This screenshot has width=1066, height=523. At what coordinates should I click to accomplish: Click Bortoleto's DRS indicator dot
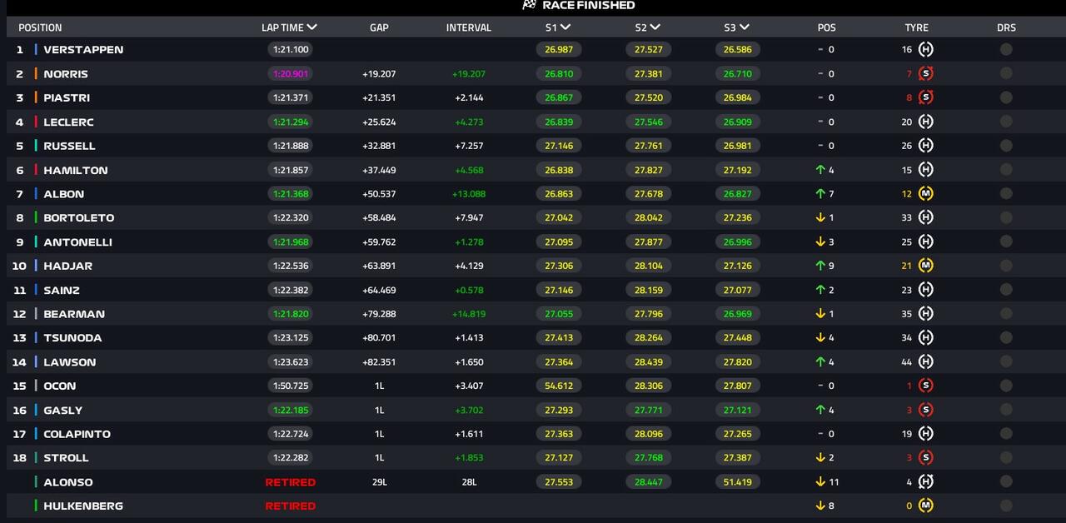pyautogui.click(x=1006, y=217)
